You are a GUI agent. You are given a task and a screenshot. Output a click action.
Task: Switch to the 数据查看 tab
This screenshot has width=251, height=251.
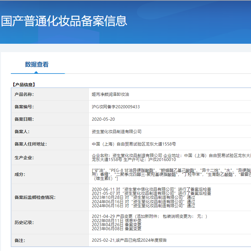(38, 65)
